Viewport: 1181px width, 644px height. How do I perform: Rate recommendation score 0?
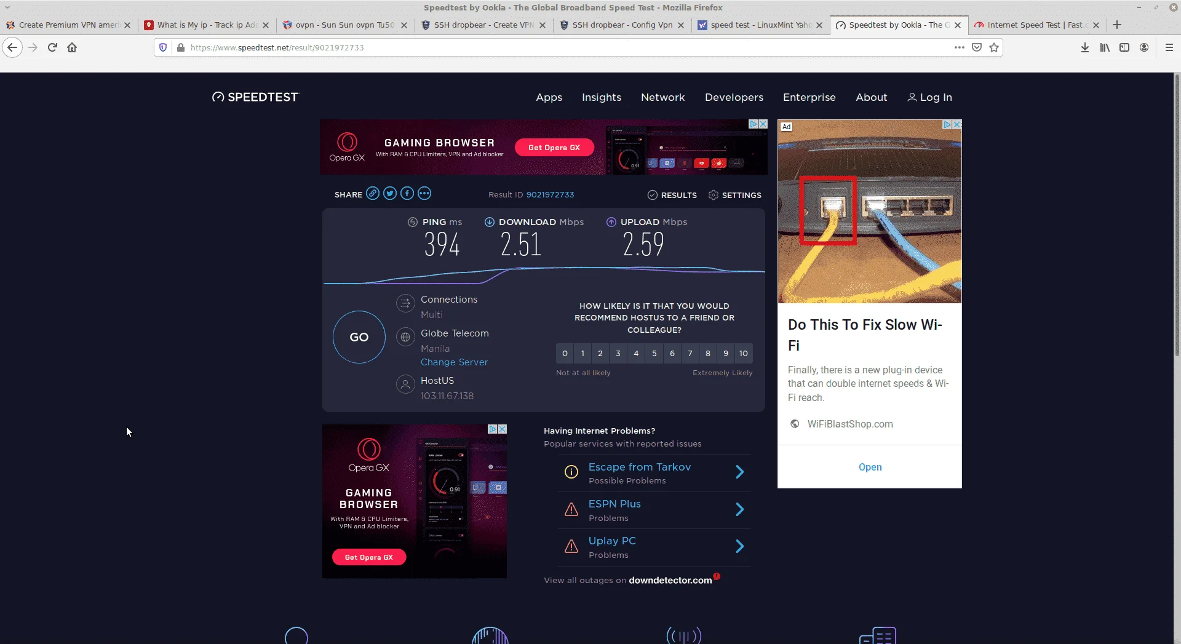565,353
